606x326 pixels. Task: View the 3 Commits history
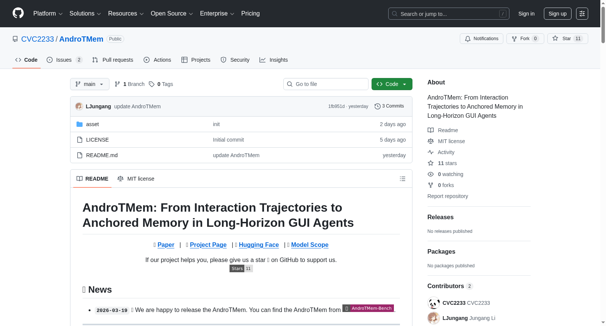point(389,106)
